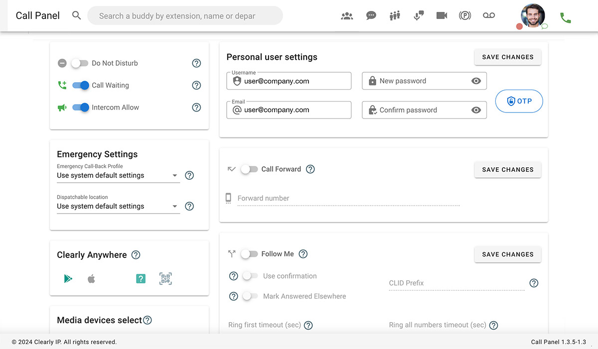Open the QR code icon in Clearly Anywhere

pyautogui.click(x=165, y=279)
